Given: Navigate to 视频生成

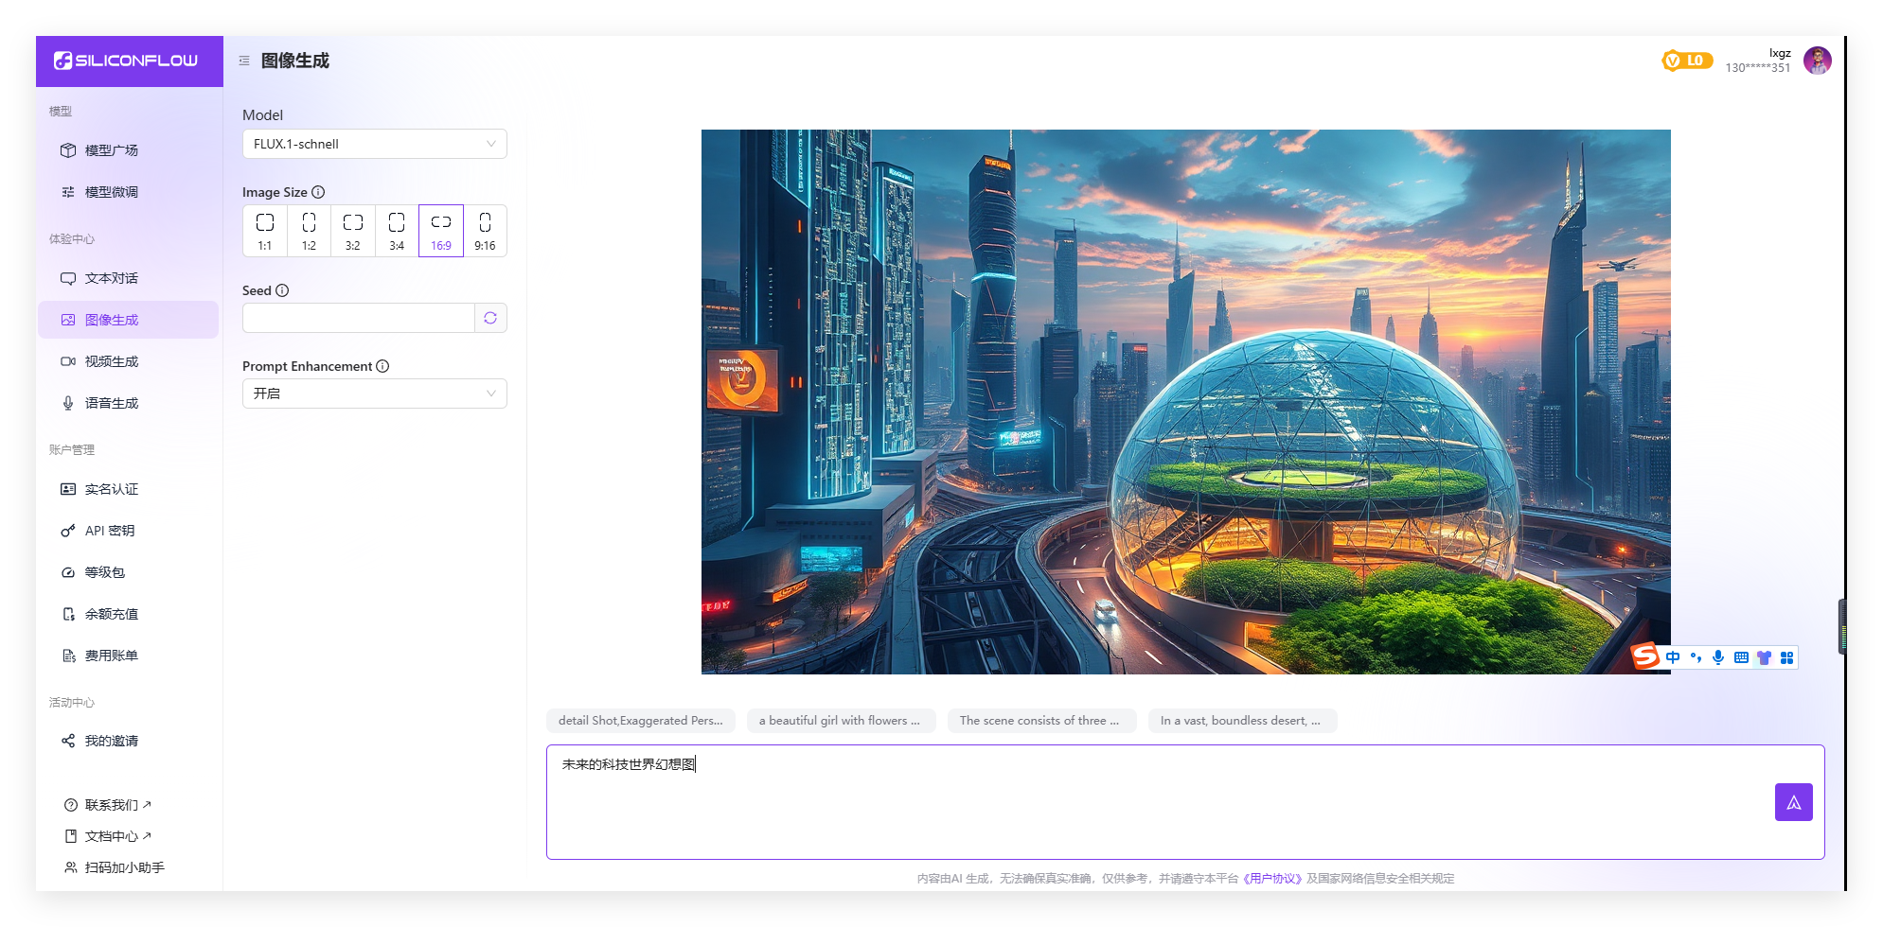Looking at the screenshot, I should [128, 361].
